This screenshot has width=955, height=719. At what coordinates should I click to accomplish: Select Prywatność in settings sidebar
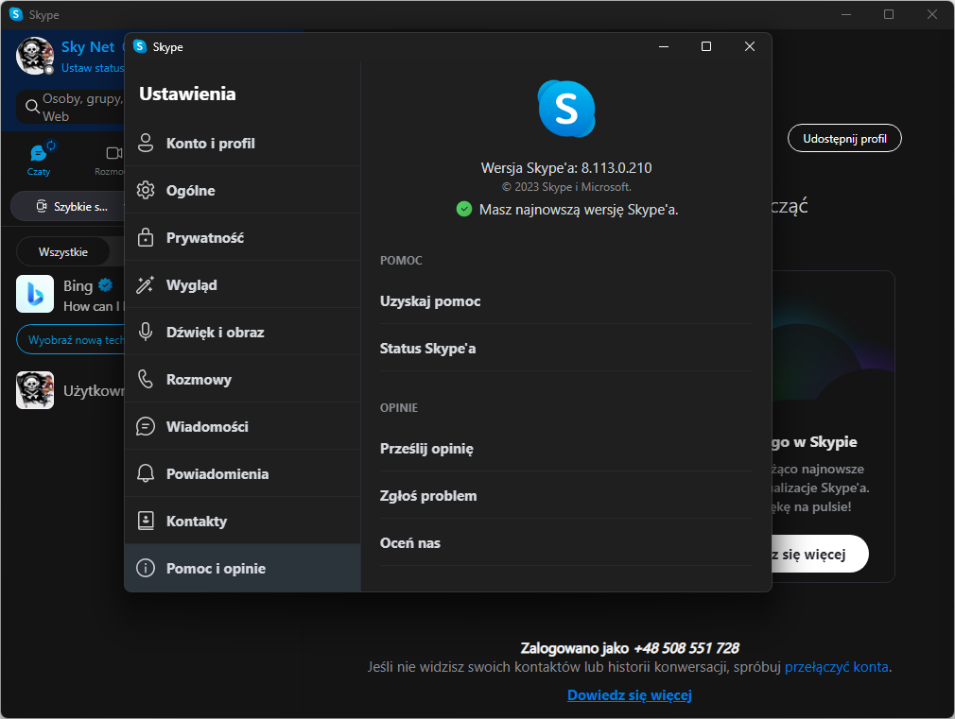pos(242,237)
